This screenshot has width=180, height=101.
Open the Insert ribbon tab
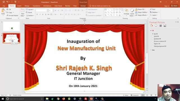point(19,6)
